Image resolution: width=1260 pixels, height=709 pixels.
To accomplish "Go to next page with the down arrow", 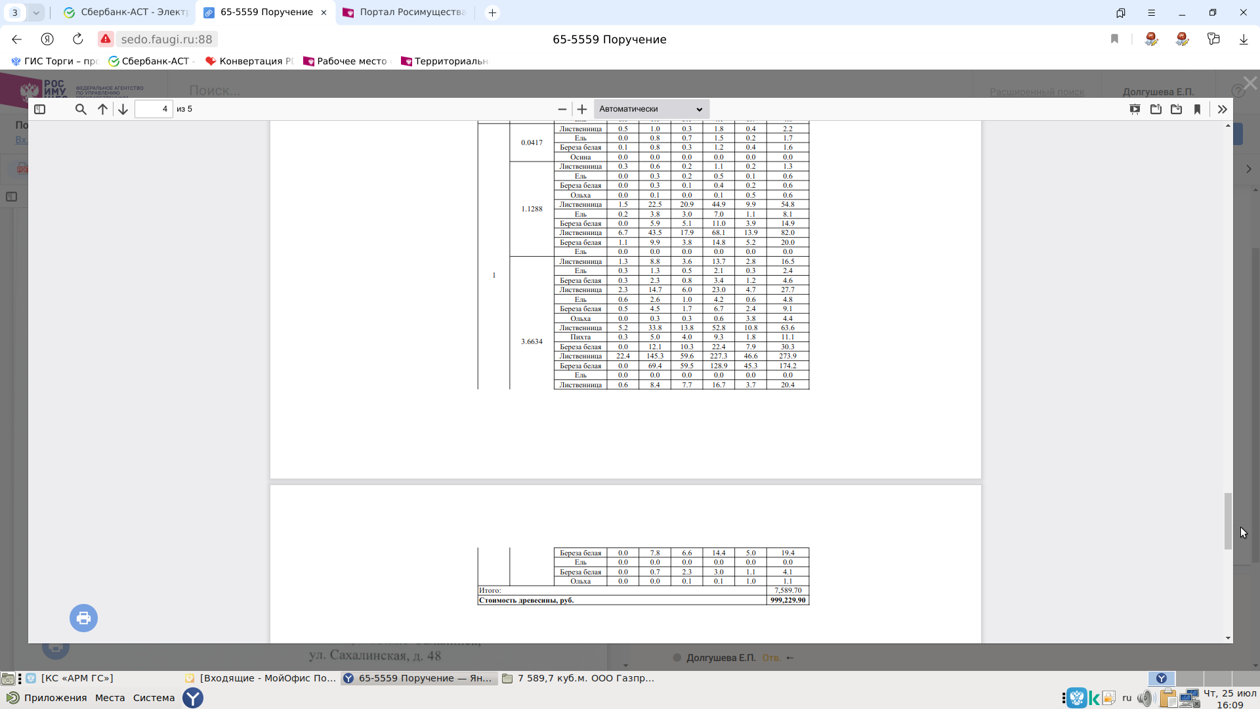I will (x=123, y=109).
